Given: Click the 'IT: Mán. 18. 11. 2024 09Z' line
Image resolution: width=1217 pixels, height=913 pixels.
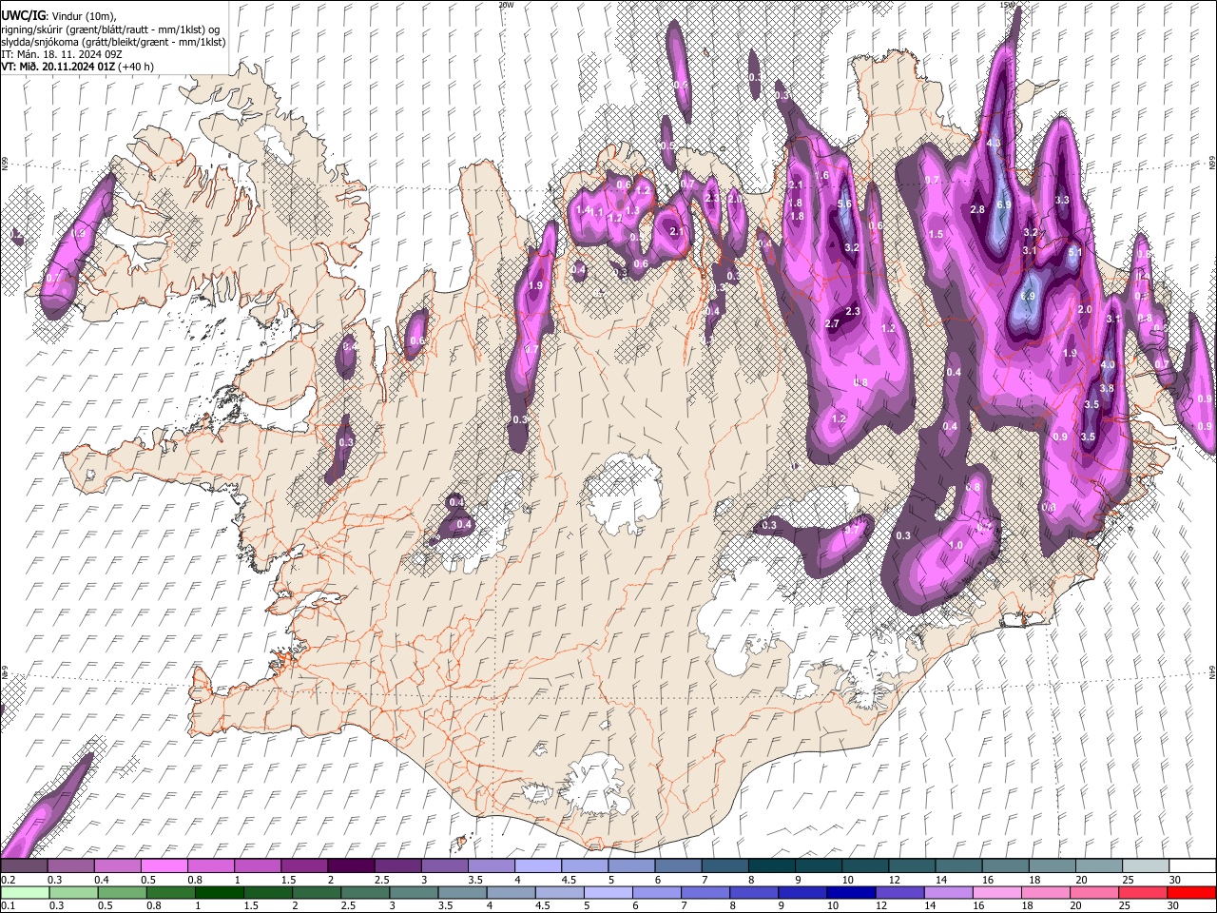Looking at the screenshot, I should [x=61, y=54].
